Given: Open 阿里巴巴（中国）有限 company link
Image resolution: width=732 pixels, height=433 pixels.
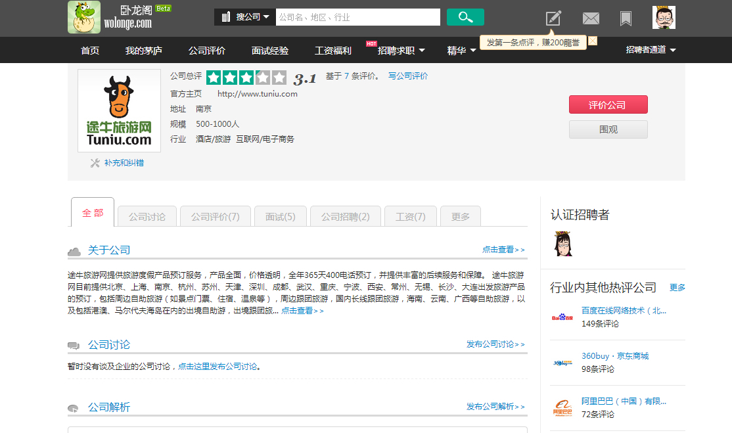Looking at the screenshot, I should 624,401.
